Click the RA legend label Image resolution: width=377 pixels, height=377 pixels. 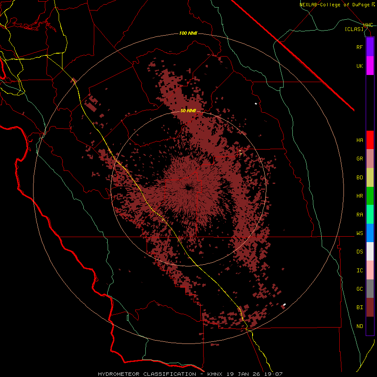coord(359,215)
